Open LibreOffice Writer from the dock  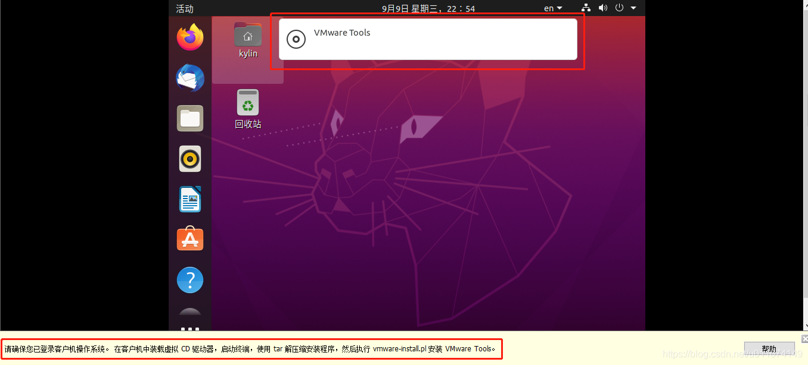(190, 199)
